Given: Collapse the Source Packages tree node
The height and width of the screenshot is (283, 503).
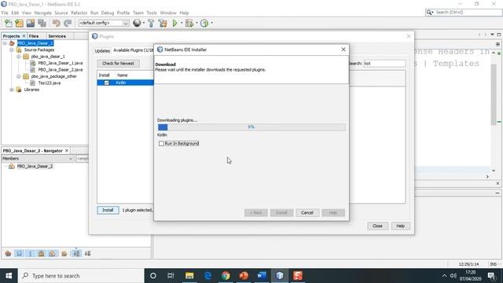Looking at the screenshot, I should pos(12,50).
